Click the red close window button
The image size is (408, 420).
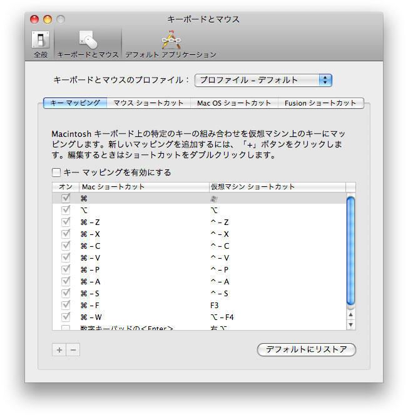34,19
